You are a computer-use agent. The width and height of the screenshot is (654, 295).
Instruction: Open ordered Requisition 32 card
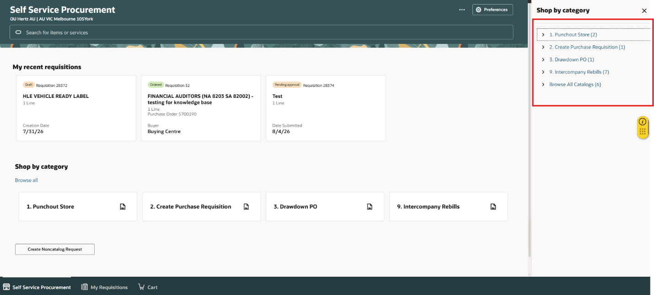[201, 108]
